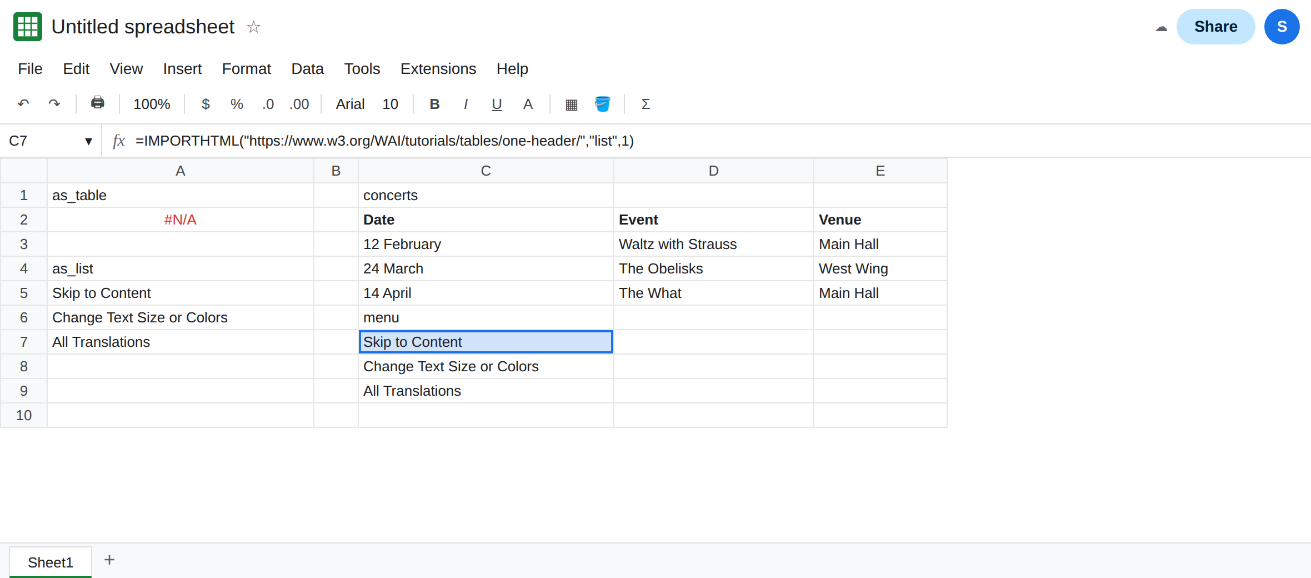Click the borders grid icon

pos(571,104)
